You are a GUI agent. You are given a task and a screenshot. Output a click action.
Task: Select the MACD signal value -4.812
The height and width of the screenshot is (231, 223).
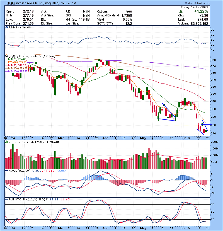(49, 171)
